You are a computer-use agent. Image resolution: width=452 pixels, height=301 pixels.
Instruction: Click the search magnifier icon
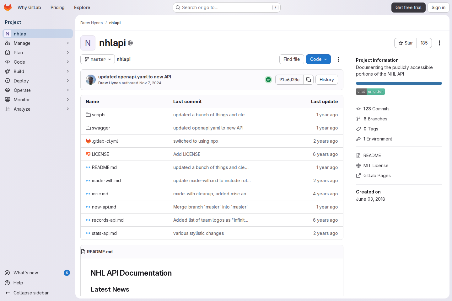(x=178, y=7)
